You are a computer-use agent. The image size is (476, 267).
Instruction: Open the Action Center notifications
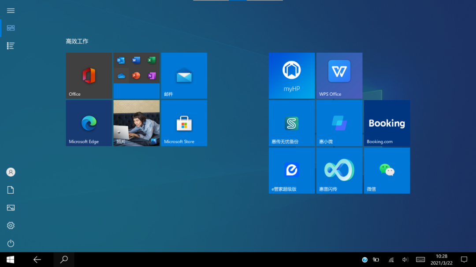[x=464, y=260]
